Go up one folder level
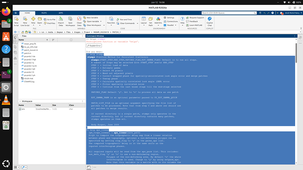Viewport: 303px width, 170px height. [x=22, y=32]
